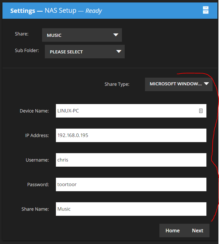Open the Share dropdown showing MUSIC
Image resolution: width=219 pixels, height=244 pixels.
tap(82, 35)
